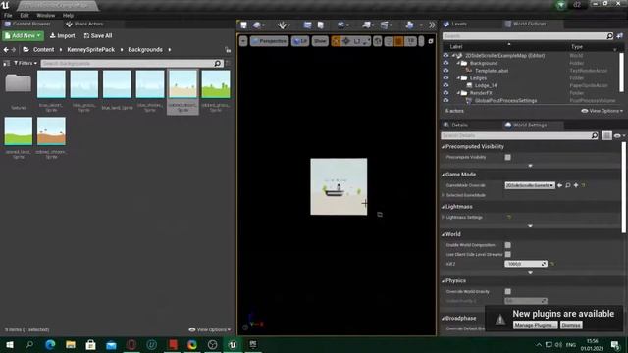Click the Import button
The image size is (628, 353).
click(62, 35)
